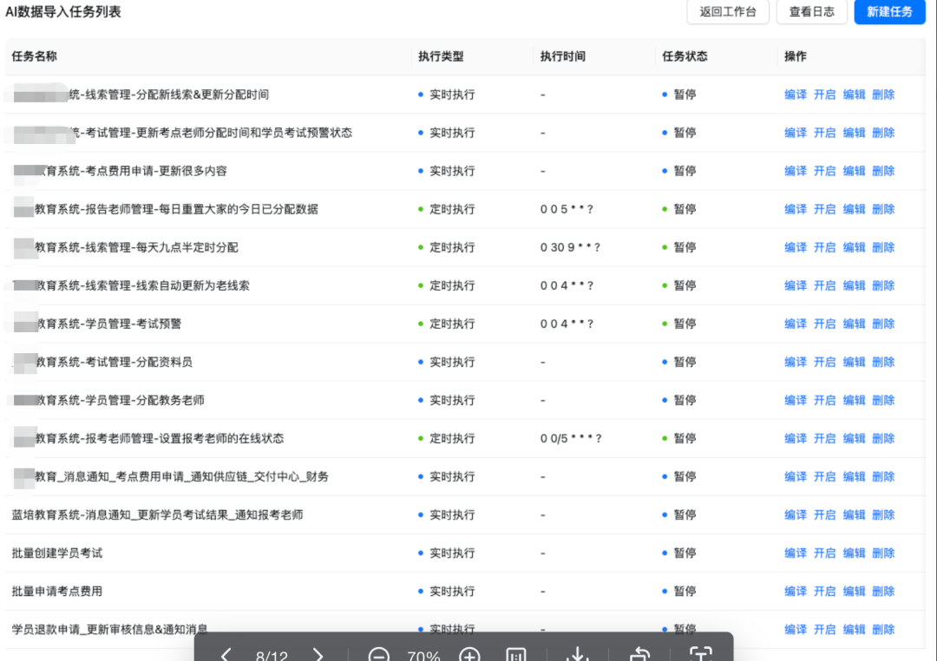Click the cron value 0 0/5 * * * ?
937x661 pixels.
tap(571, 439)
